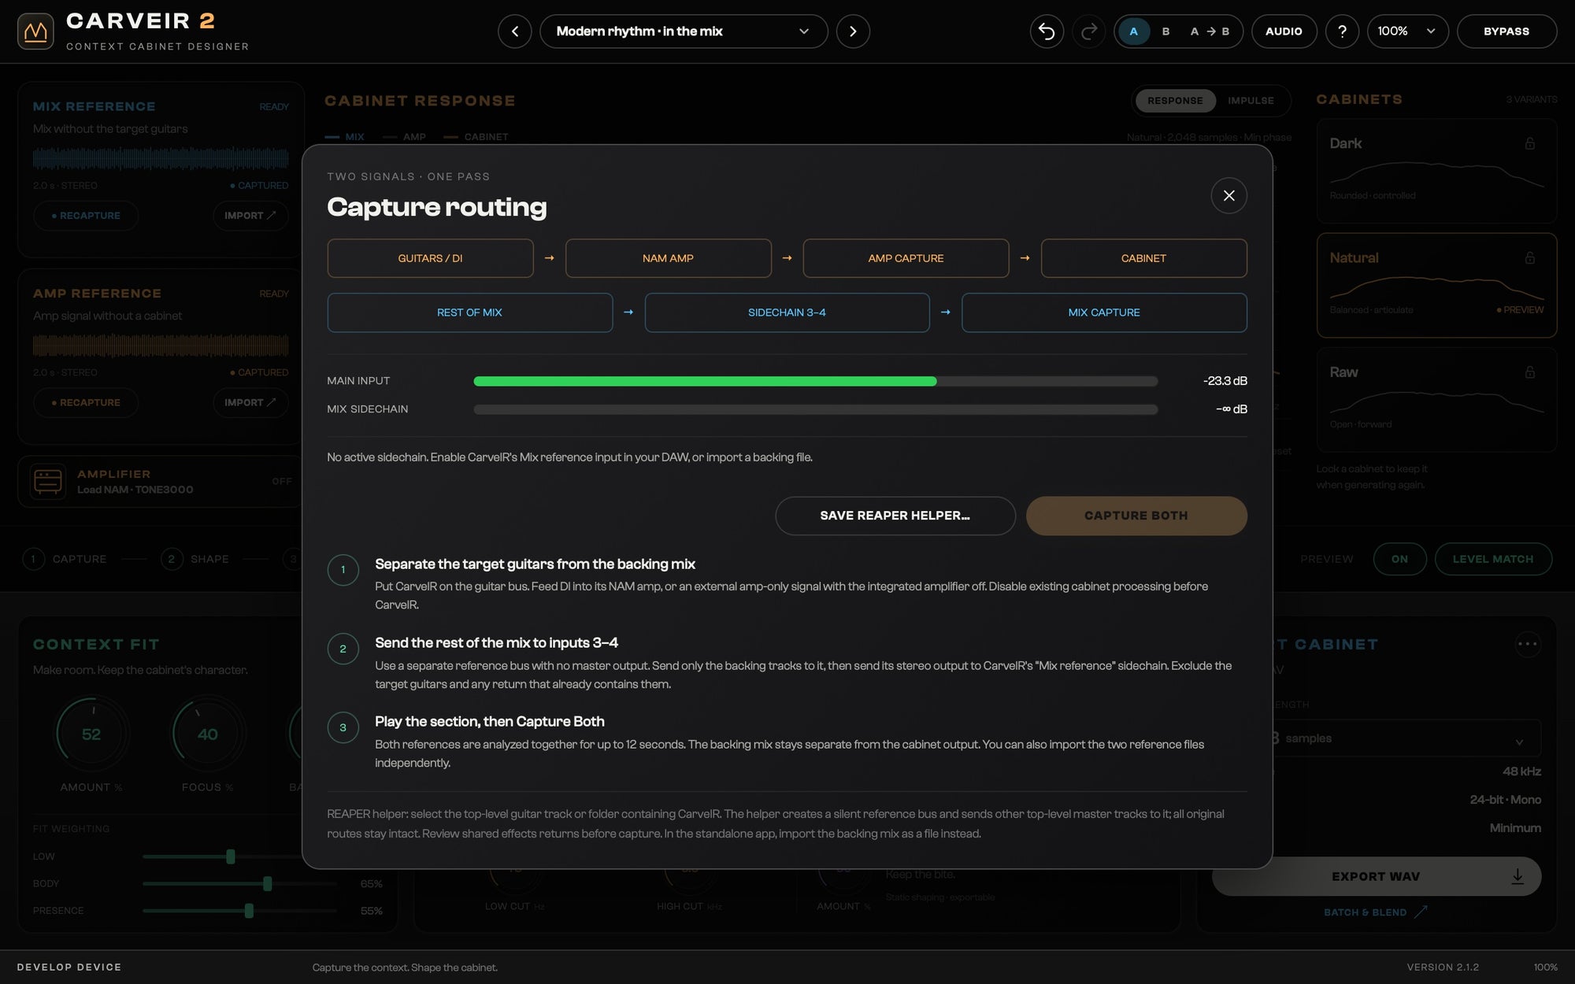Open AUDIO settings
Image resolution: width=1575 pixels, height=984 pixels.
(x=1284, y=31)
